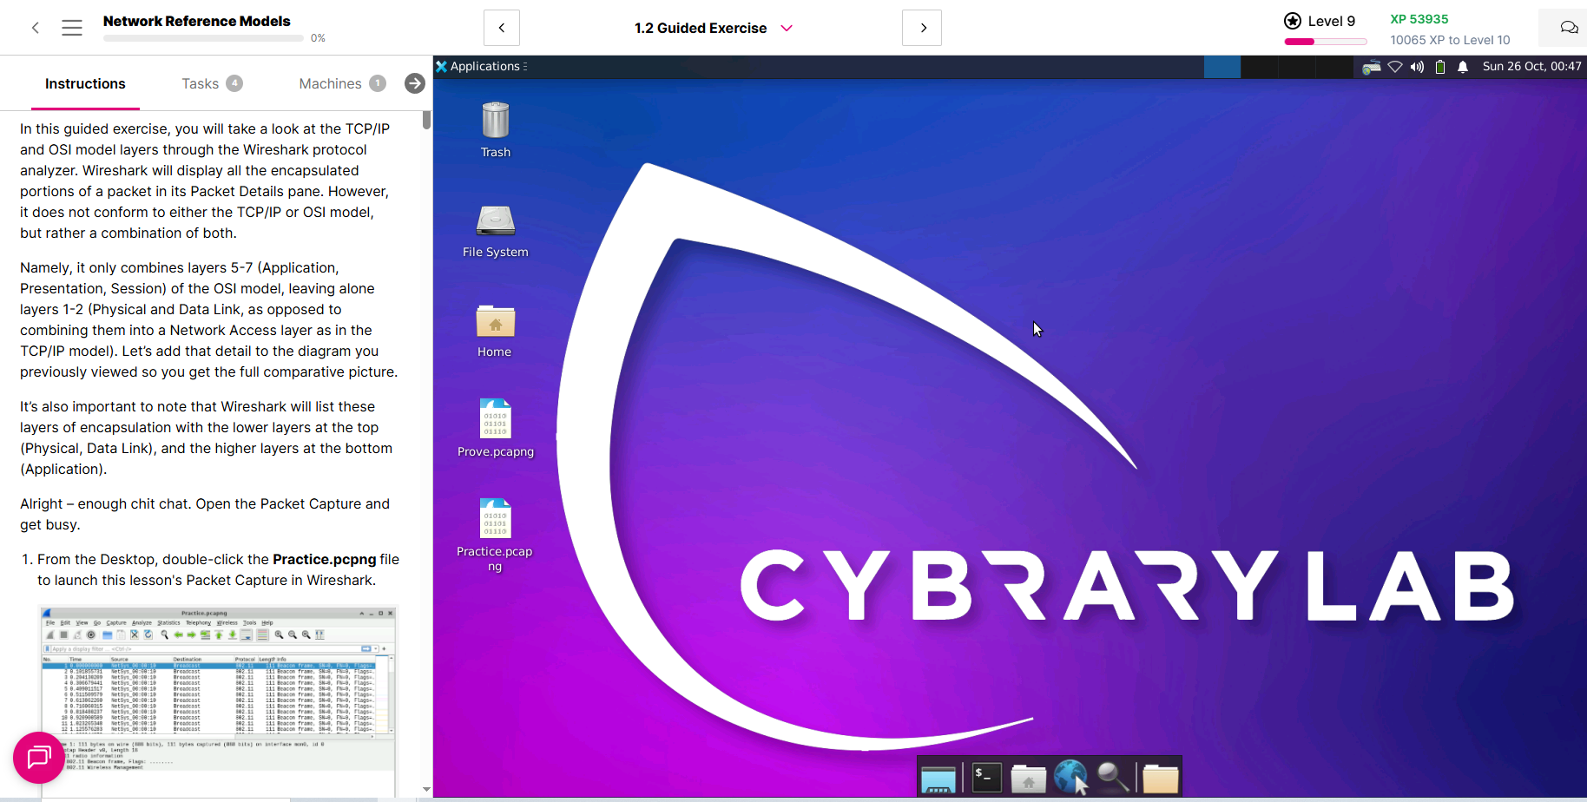Open the pink chat support bubble

pos(39,758)
